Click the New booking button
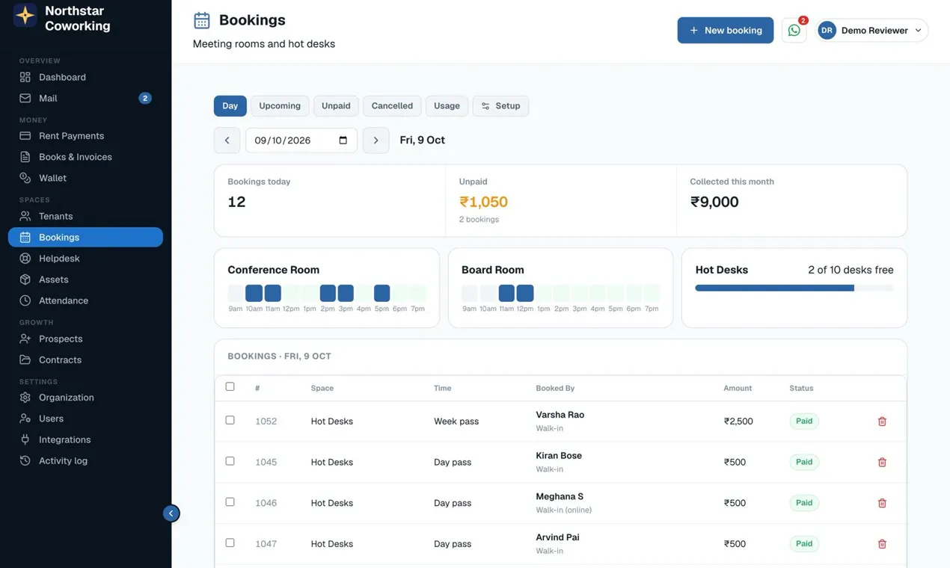This screenshot has width=950, height=568. pos(726,31)
